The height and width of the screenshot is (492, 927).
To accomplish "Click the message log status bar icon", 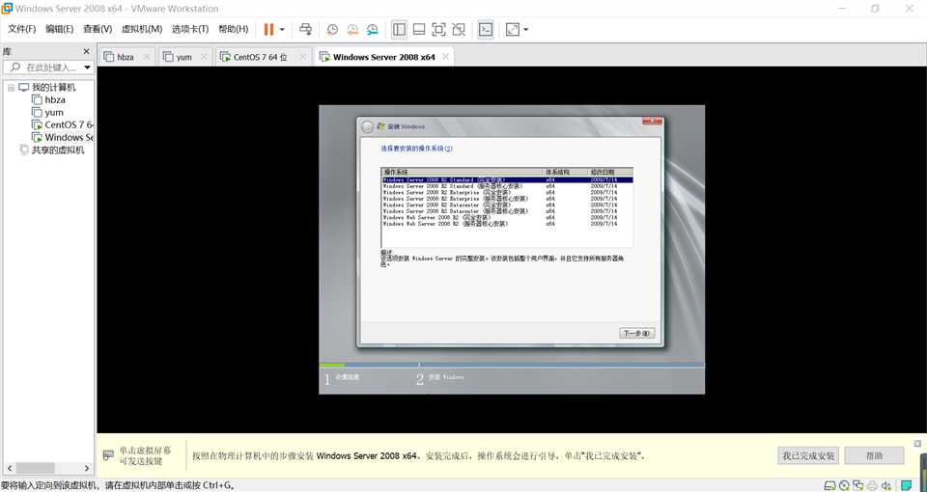I will (906, 485).
